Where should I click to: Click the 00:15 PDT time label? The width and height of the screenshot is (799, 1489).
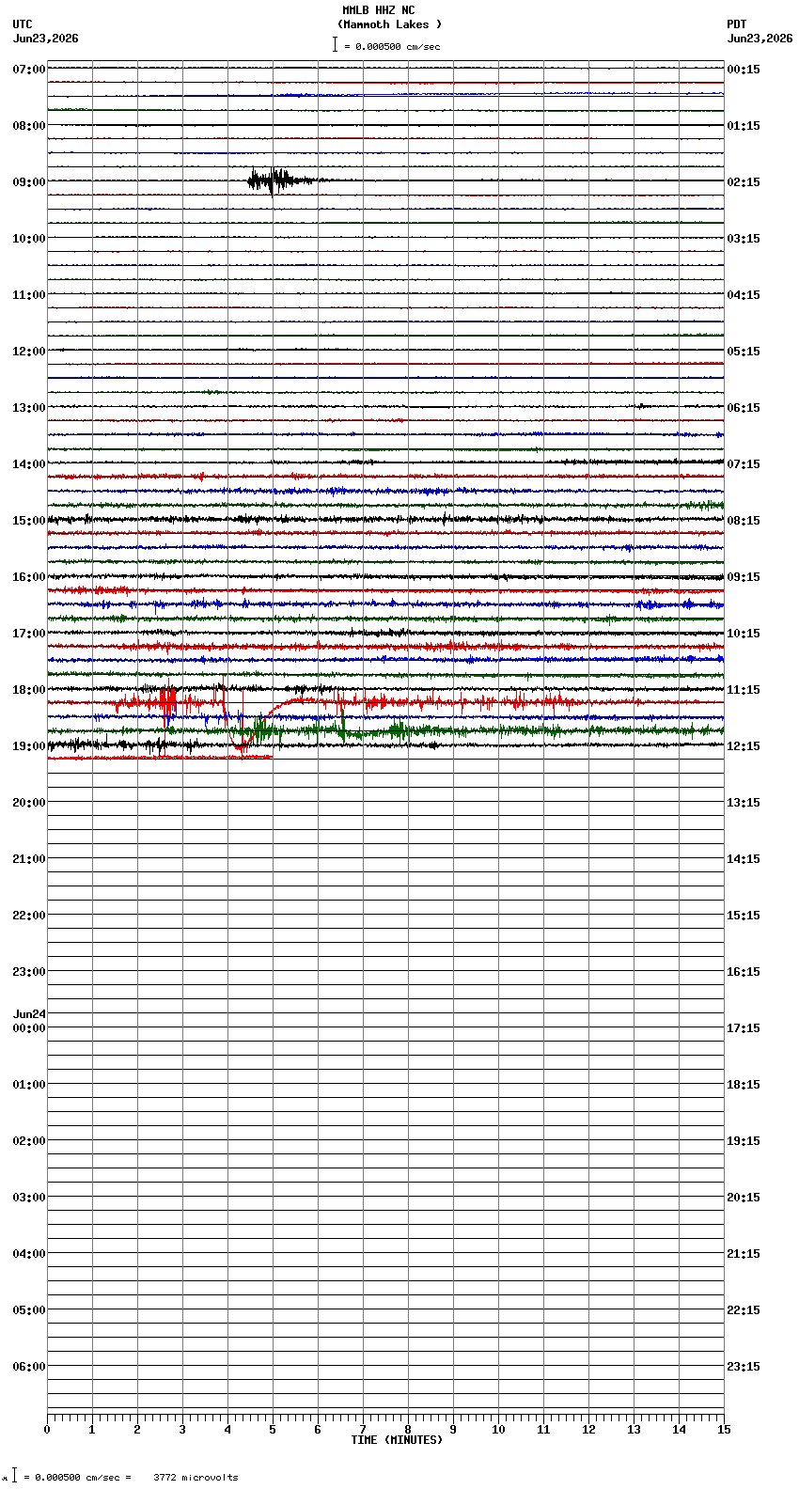(744, 70)
